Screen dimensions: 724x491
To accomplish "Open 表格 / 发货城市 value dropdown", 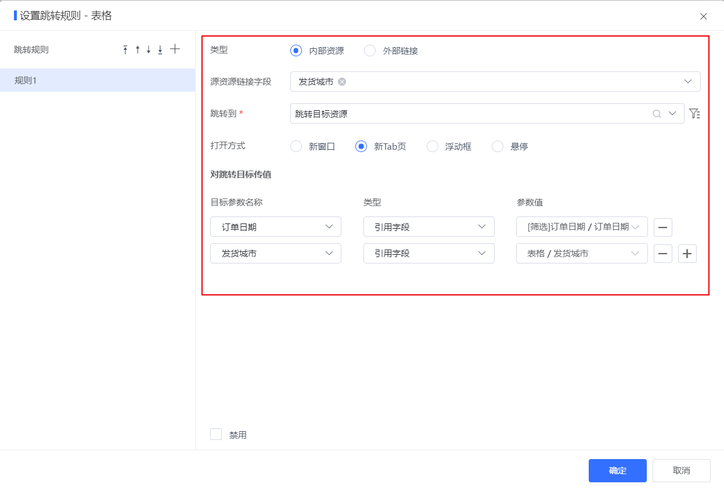I will [x=582, y=254].
